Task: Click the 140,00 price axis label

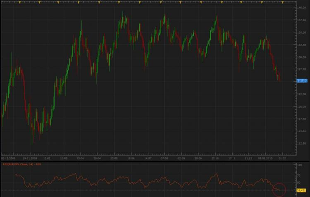Action: [x=301, y=8]
